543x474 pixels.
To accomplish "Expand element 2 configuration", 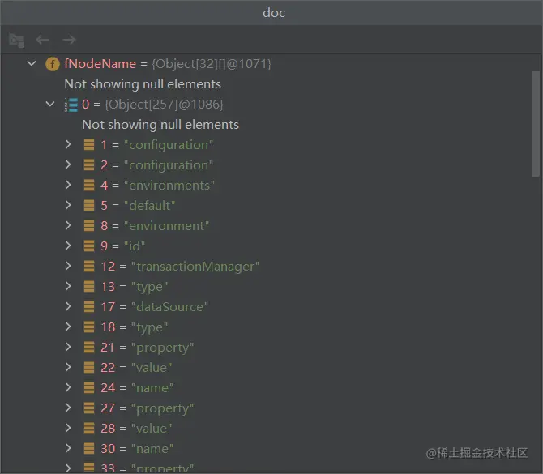I will point(68,164).
